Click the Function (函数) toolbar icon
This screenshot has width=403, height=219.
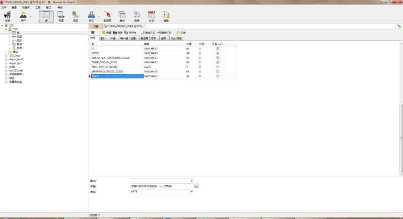tap(76, 17)
